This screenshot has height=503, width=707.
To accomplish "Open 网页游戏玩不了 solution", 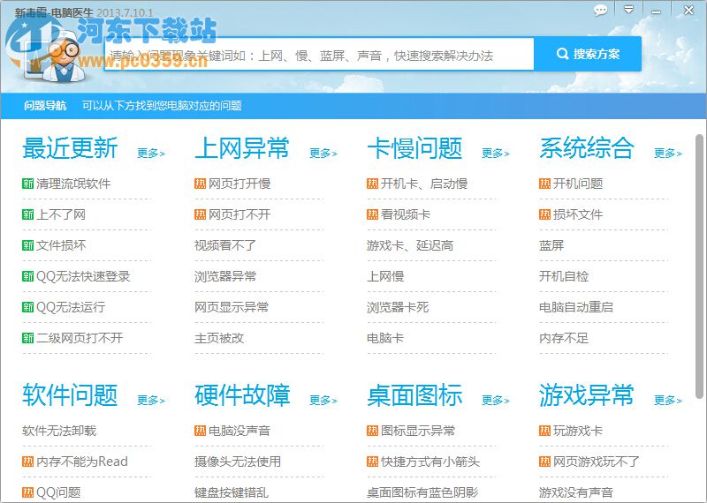I will click(597, 462).
